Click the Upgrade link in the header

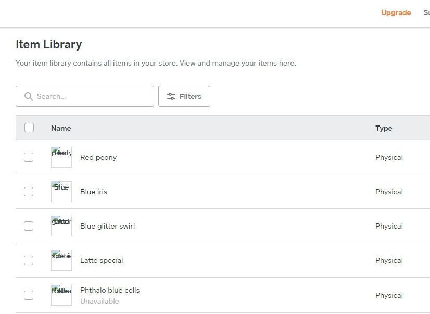pos(396,12)
